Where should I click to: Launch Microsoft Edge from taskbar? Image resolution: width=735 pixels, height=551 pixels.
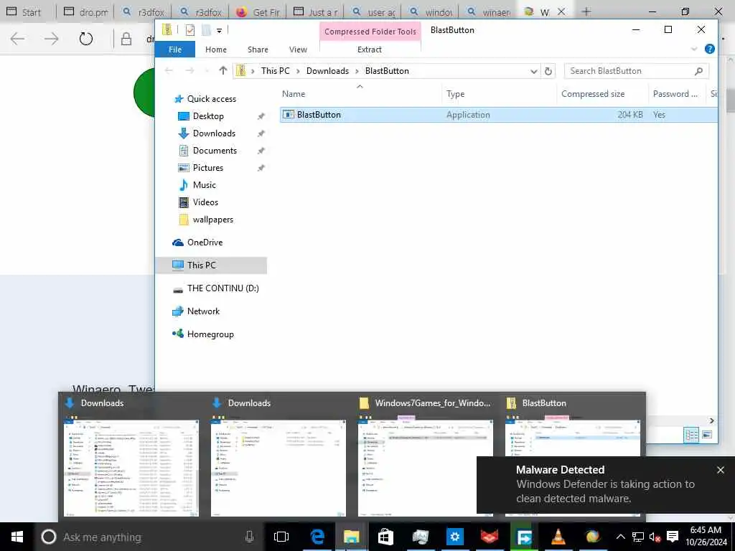[x=317, y=537]
